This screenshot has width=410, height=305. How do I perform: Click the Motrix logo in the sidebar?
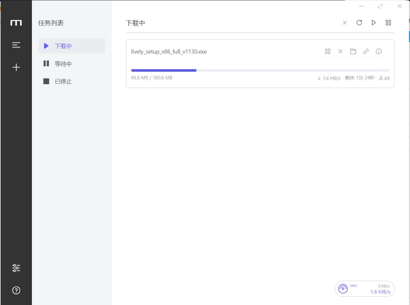pos(16,22)
